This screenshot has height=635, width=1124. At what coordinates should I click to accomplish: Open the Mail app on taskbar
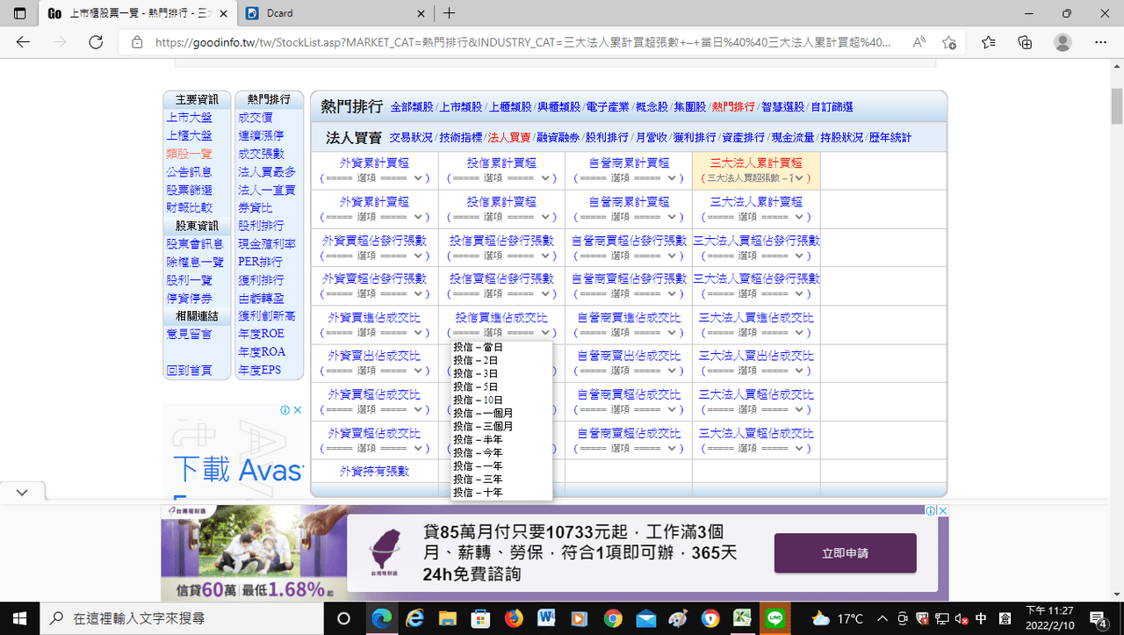645,618
